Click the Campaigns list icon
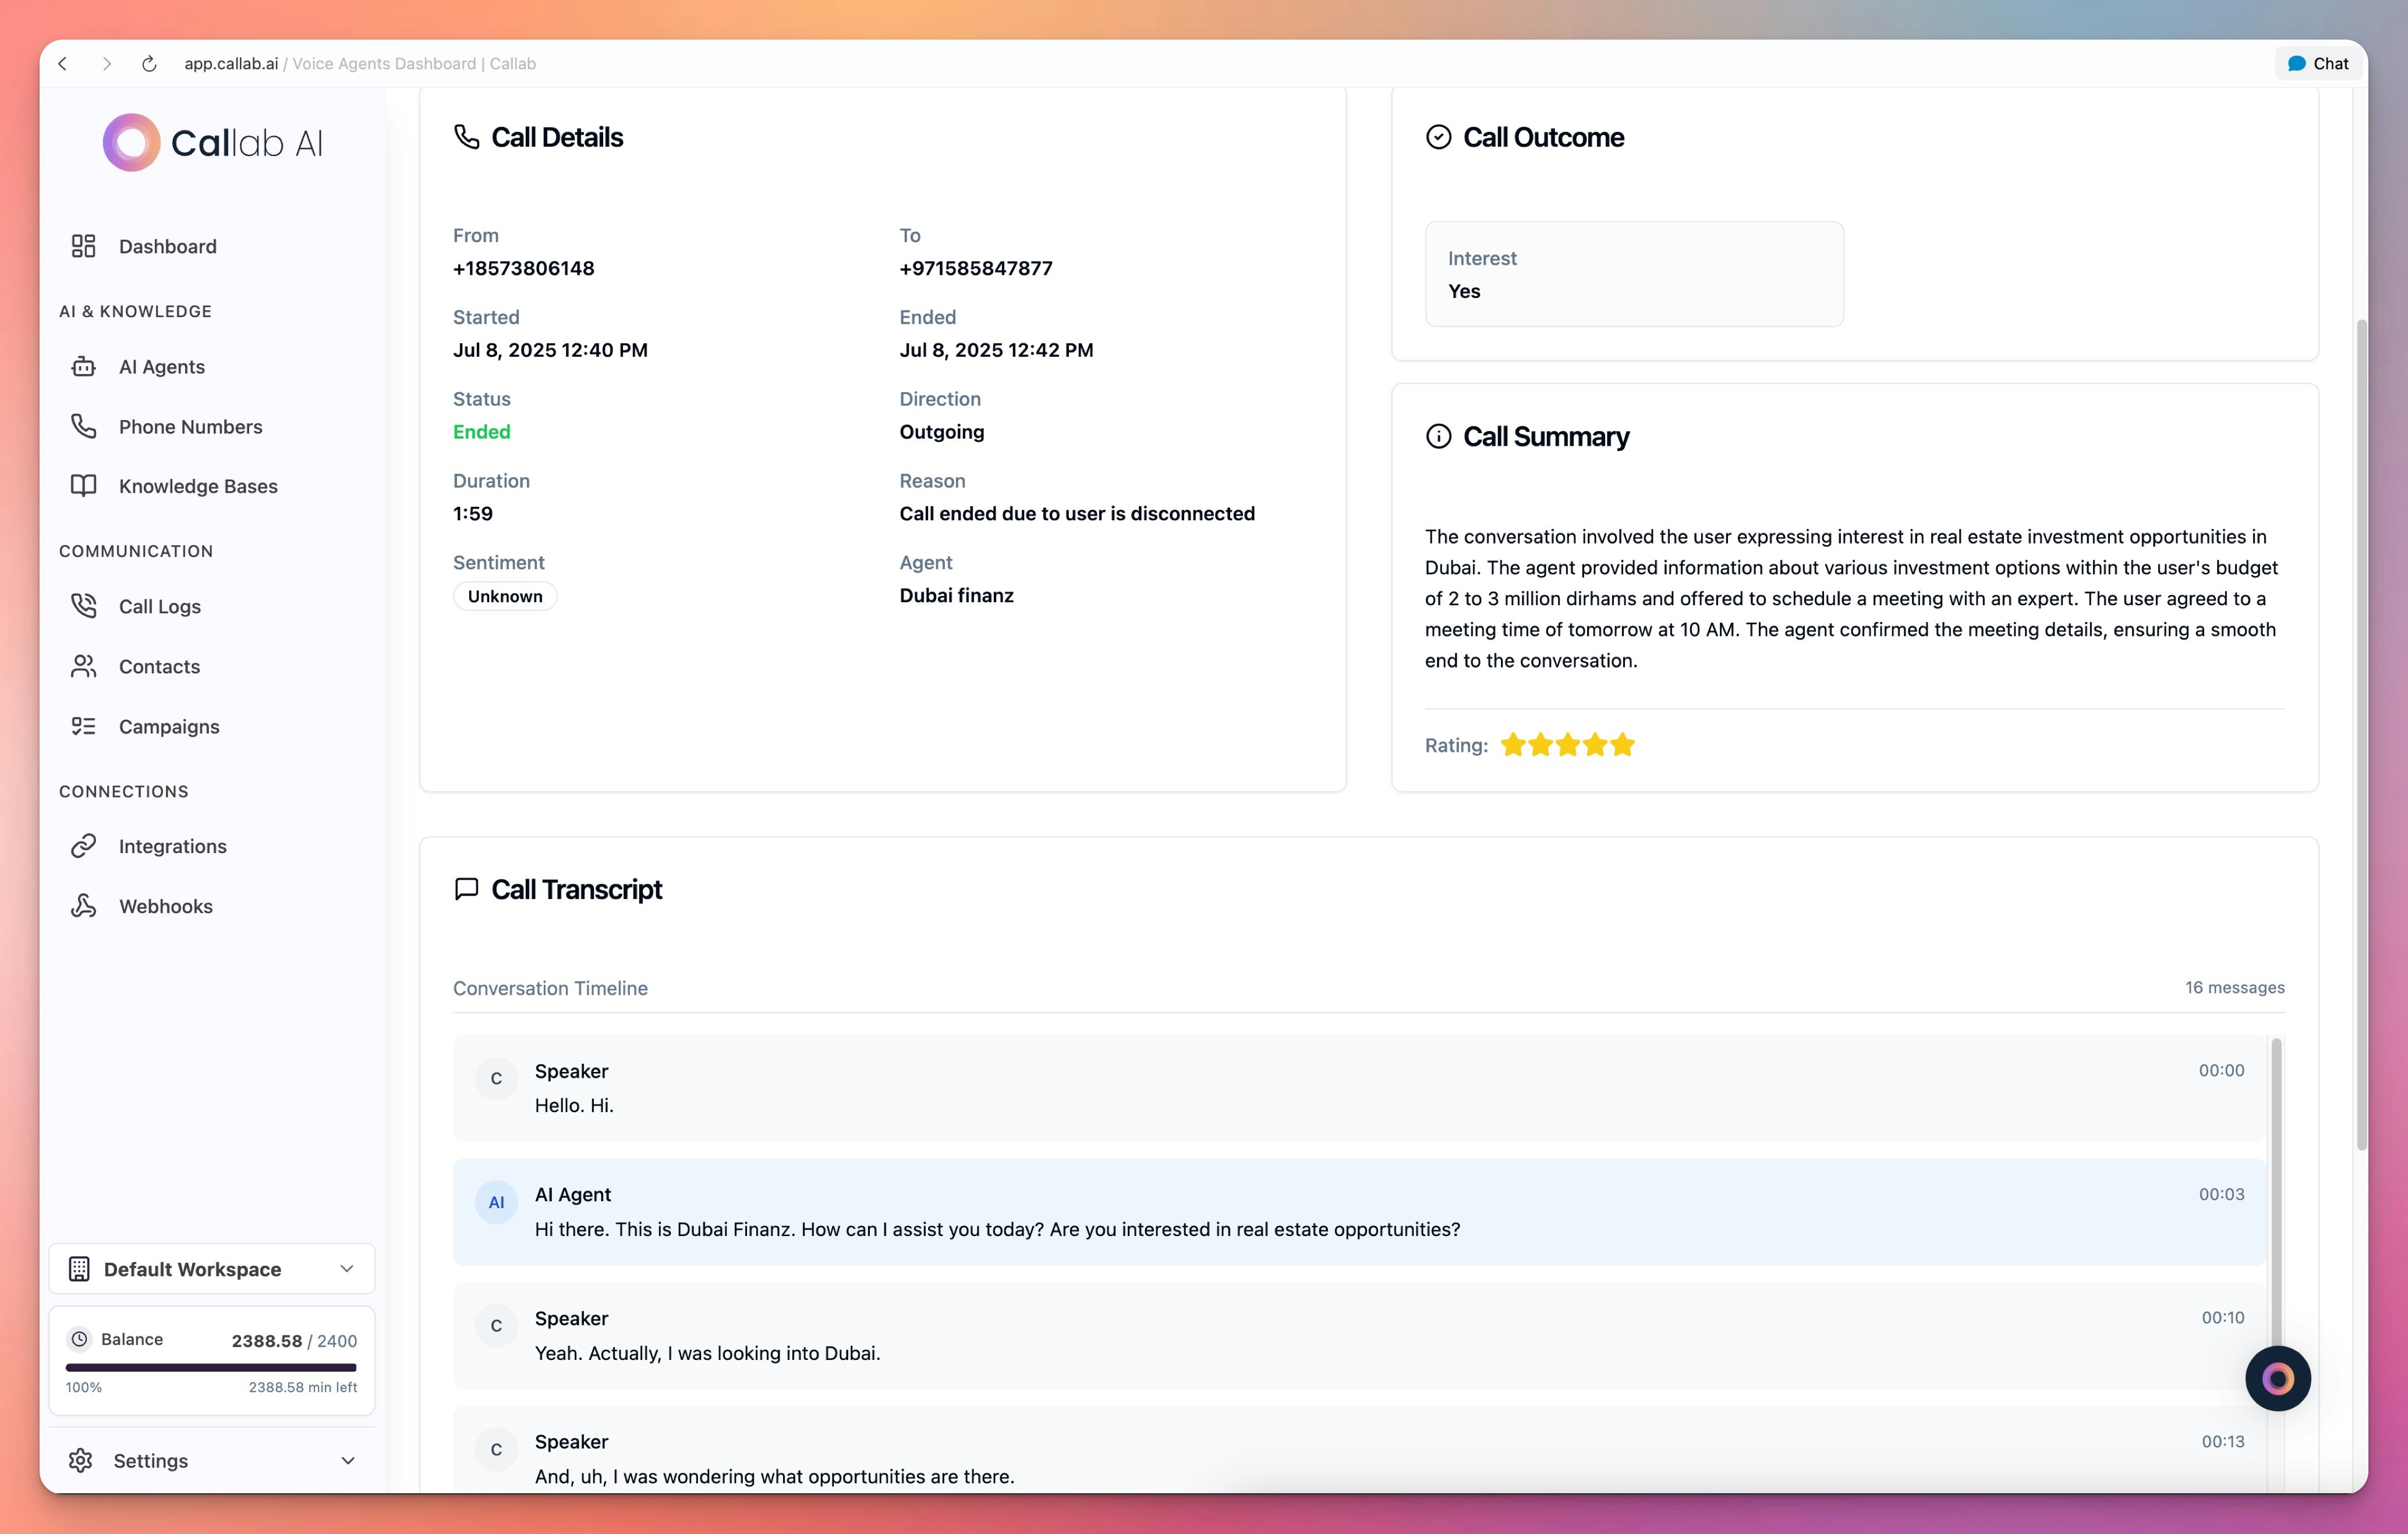2408x1534 pixels. point(83,726)
